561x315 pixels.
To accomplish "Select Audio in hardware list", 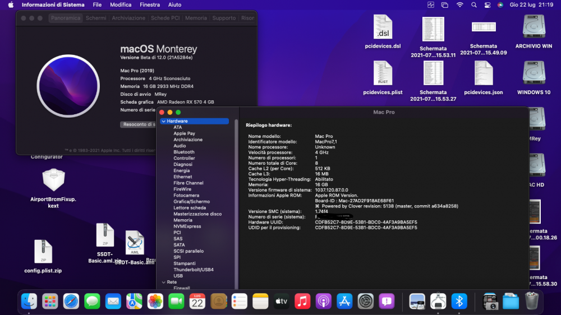I will [x=180, y=146].
